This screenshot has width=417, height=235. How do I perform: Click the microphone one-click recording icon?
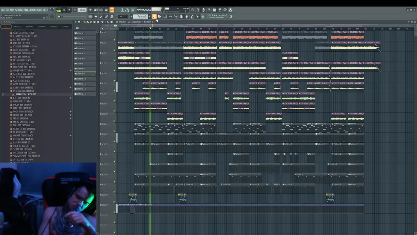tap(203, 10)
